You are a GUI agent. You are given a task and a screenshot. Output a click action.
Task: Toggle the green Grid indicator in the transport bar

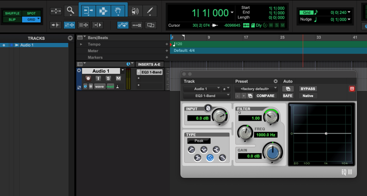click(306, 12)
